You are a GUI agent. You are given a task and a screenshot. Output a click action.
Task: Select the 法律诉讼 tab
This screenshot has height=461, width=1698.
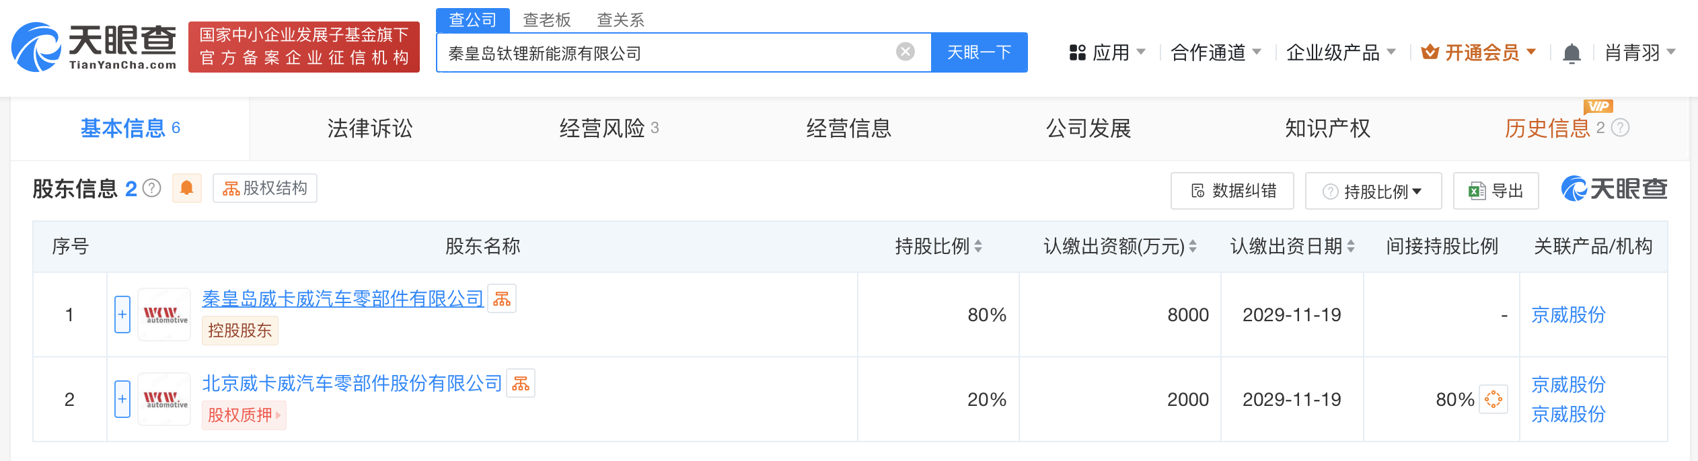(370, 128)
